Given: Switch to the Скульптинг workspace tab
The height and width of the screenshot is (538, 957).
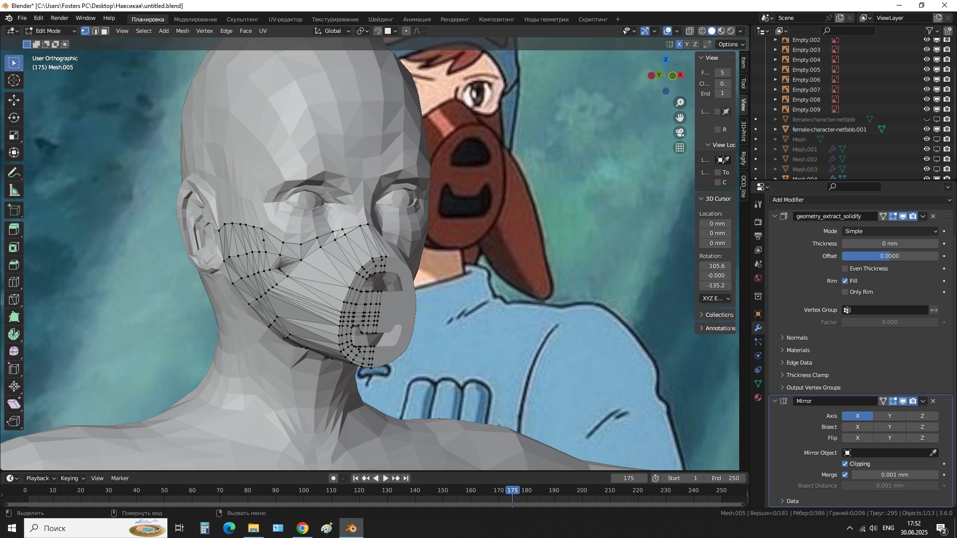Looking at the screenshot, I should [x=242, y=19].
